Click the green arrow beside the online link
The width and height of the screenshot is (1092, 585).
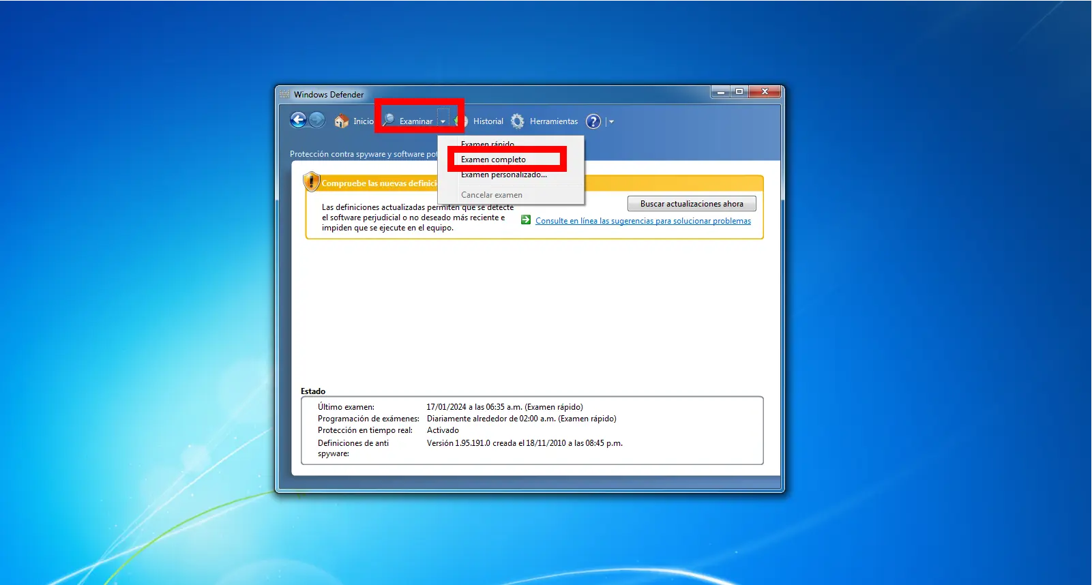[x=526, y=220]
